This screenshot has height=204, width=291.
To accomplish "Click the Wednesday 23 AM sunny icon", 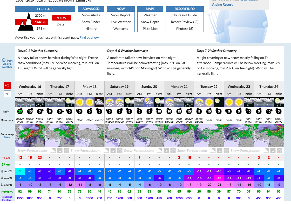I will [x=229, y=102].
